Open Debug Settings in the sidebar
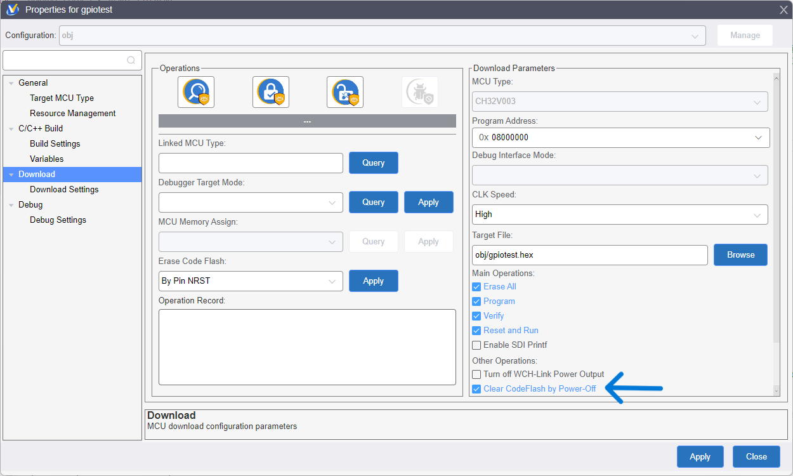The height and width of the screenshot is (476, 793). [x=58, y=220]
